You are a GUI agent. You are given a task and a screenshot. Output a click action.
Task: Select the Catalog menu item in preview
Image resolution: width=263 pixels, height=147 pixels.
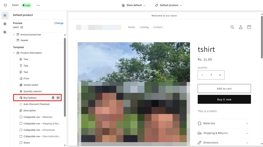point(144,27)
